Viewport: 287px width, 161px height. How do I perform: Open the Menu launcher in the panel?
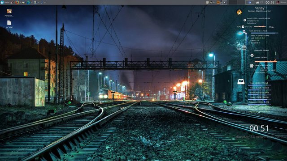[5, 2]
